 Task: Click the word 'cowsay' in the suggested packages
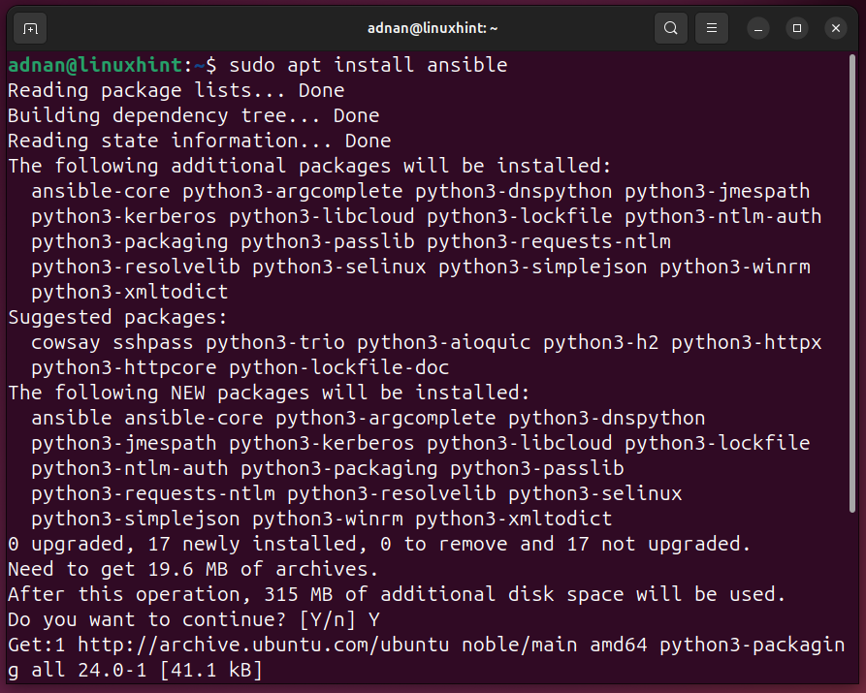click(66, 343)
